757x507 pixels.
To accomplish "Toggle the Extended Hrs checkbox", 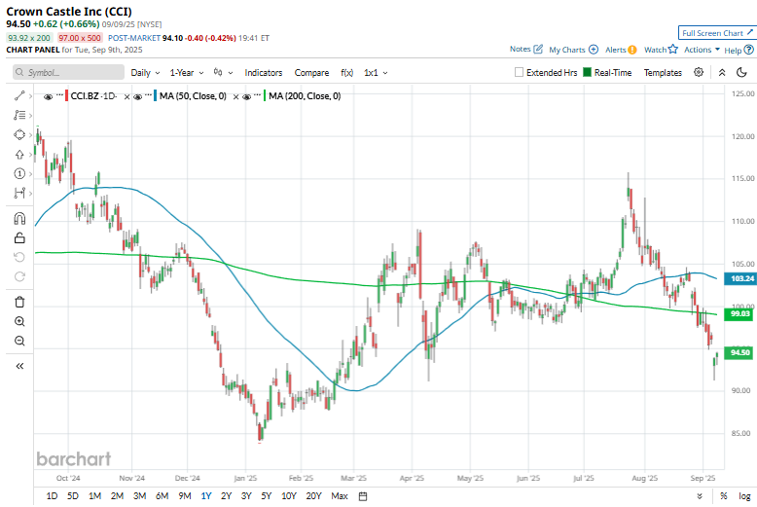I will [519, 72].
